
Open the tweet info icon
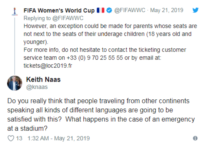195,138
